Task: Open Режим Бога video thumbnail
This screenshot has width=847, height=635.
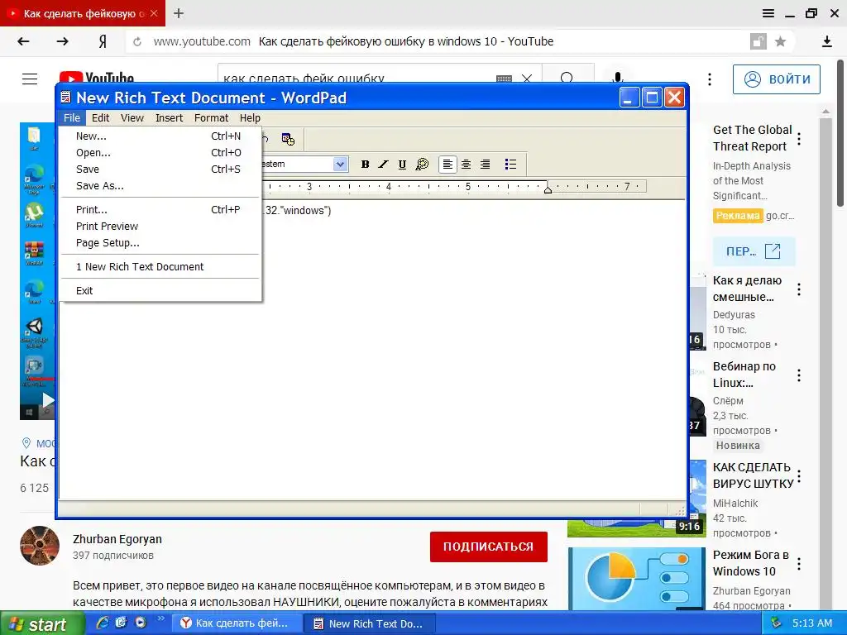Action: pos(636,579)
